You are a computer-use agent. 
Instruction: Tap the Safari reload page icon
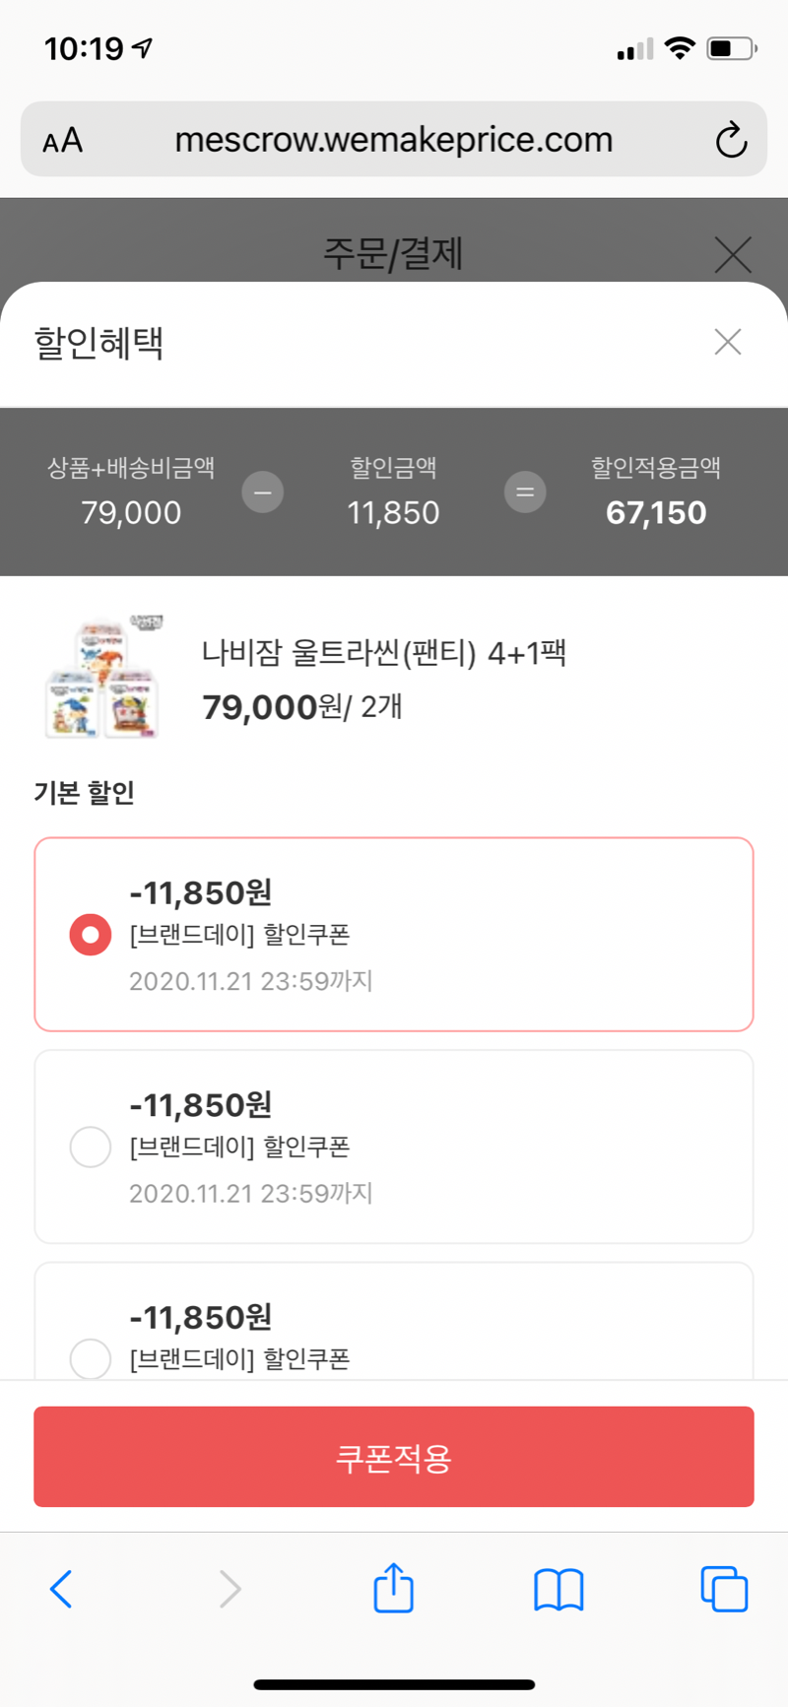731,140
